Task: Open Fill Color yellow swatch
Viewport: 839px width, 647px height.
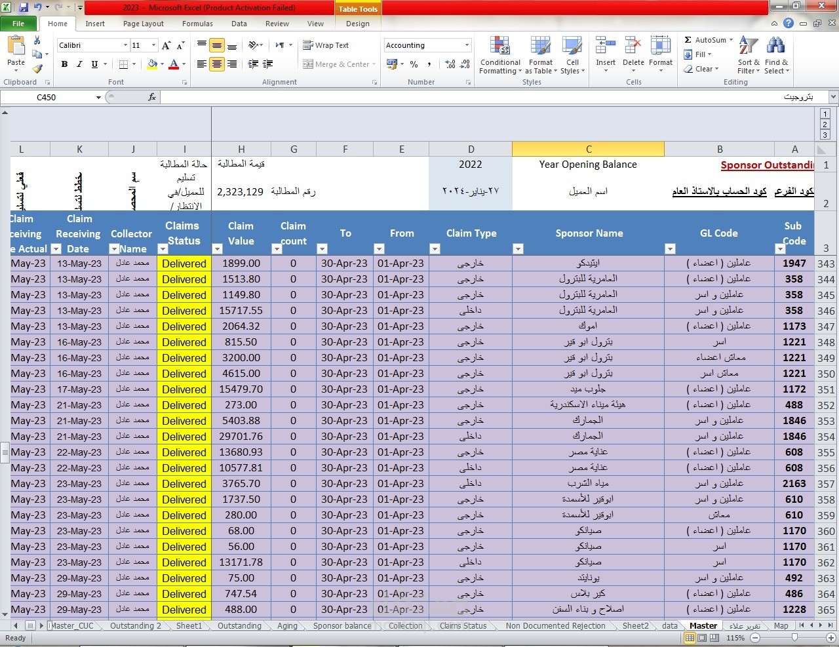Action: point(152,64)
